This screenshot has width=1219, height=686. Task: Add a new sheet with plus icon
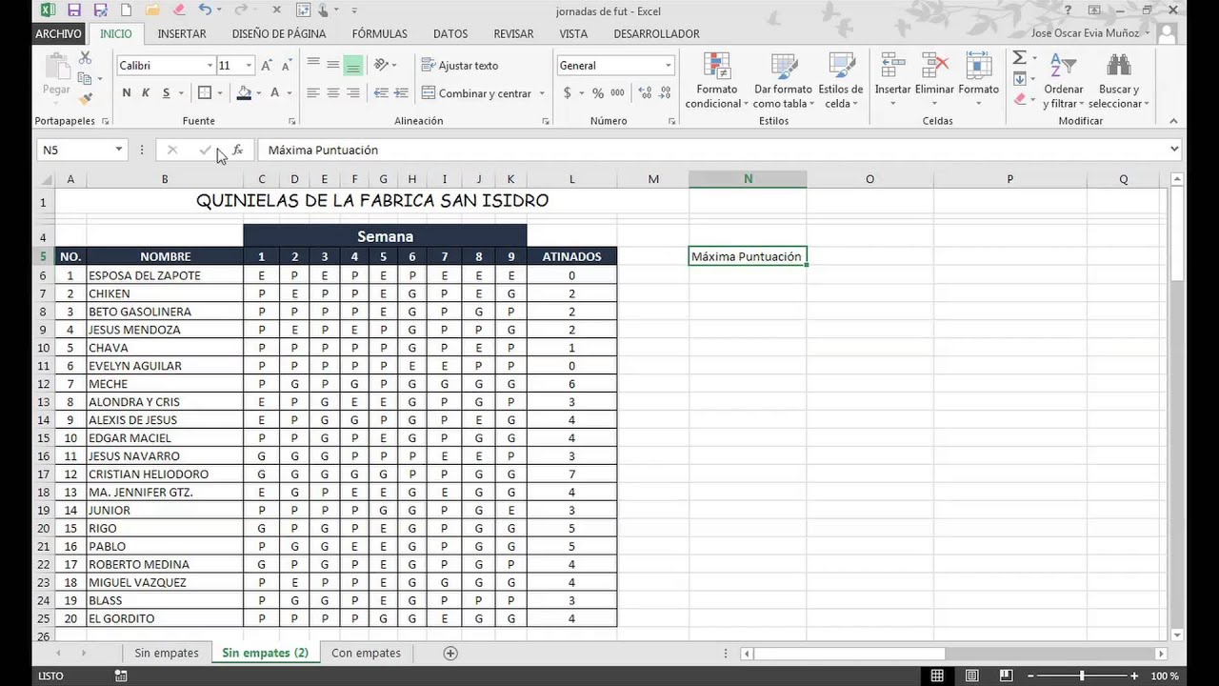[450, 653]
